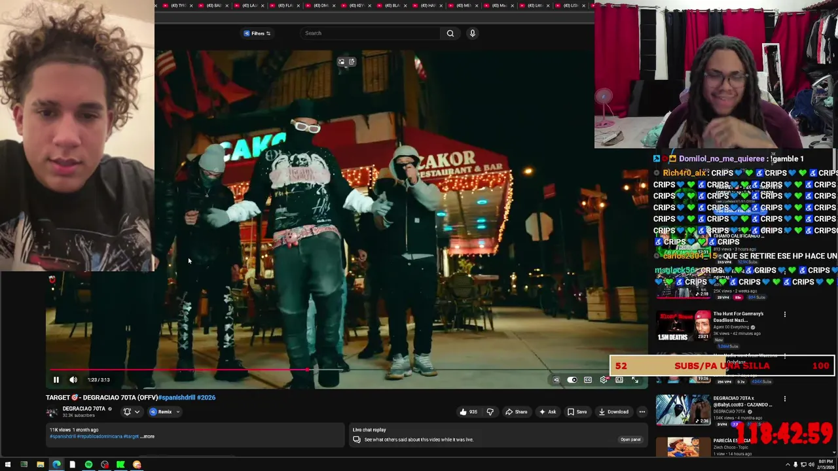Open the orange round app icon in taskbar

click(x=137, y=464)
